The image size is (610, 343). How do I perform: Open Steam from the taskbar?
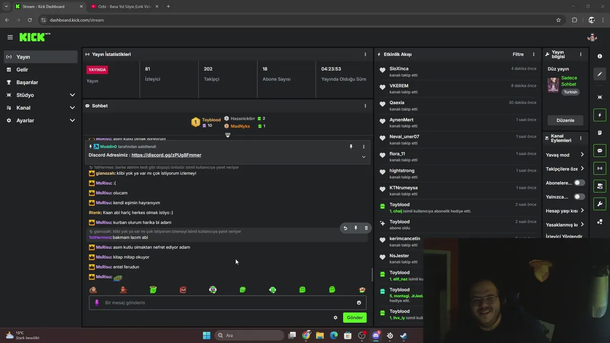[x=404, y=335]
